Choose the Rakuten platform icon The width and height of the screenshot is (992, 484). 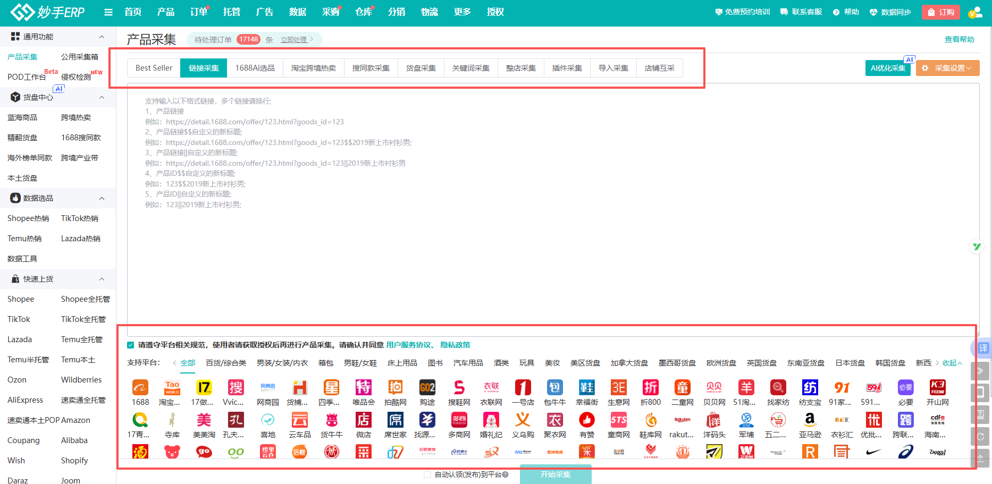coord(683,420)
